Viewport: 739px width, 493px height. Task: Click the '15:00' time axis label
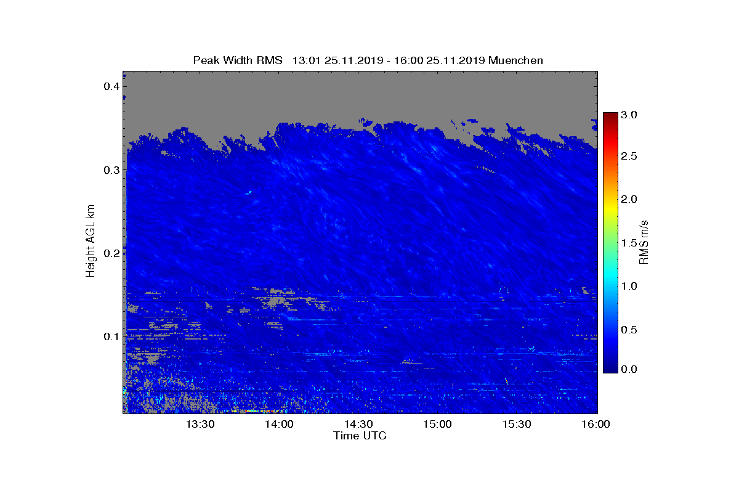[438, 425]
